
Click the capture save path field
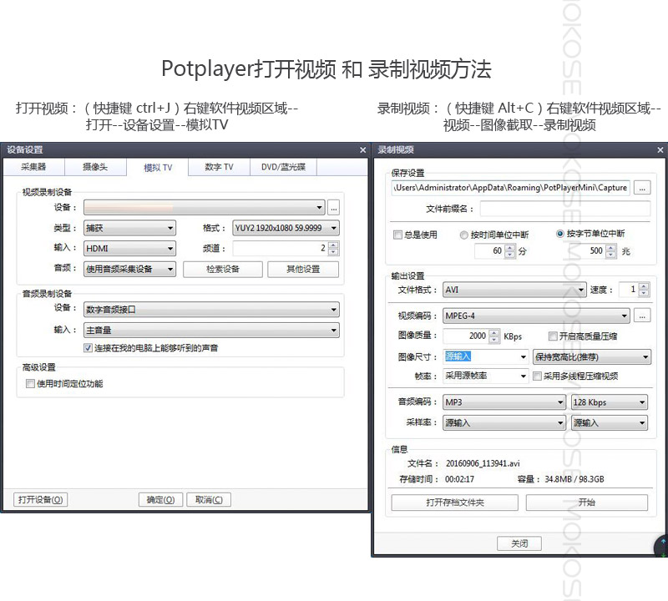point(510,188)
